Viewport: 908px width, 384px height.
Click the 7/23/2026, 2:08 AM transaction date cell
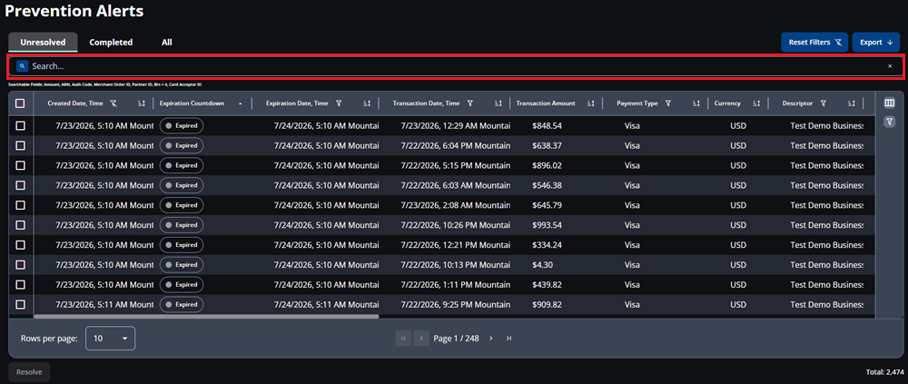455,205
